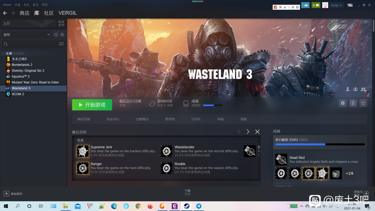Open the 查找组 link
This screenshot has height=211, width=375.
(x=170, y=119)
